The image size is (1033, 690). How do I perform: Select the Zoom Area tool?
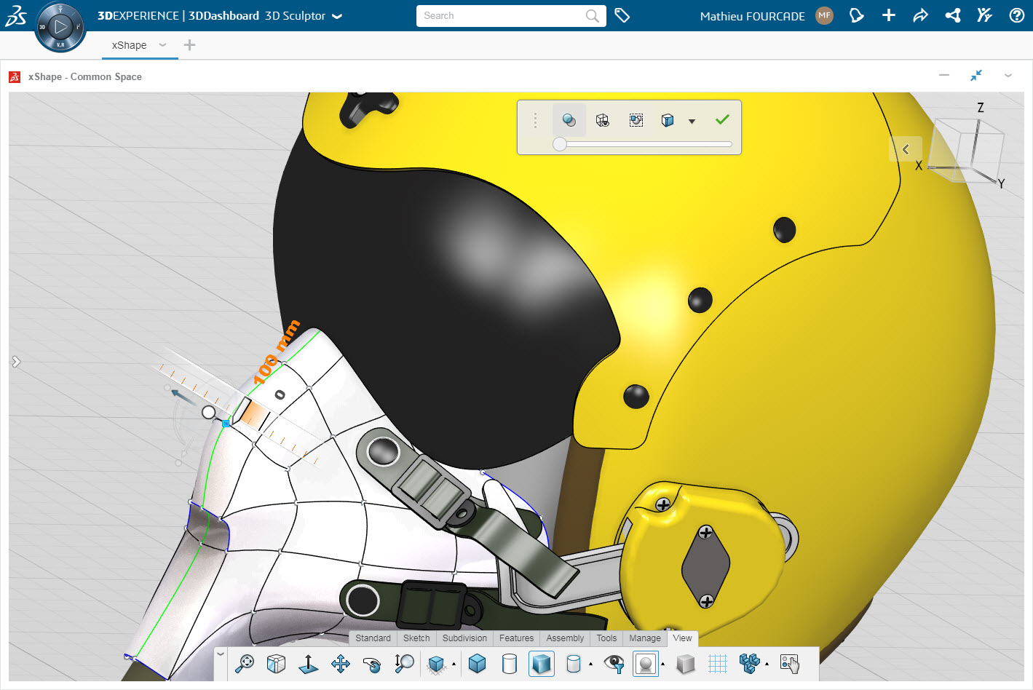pos(404,664)
